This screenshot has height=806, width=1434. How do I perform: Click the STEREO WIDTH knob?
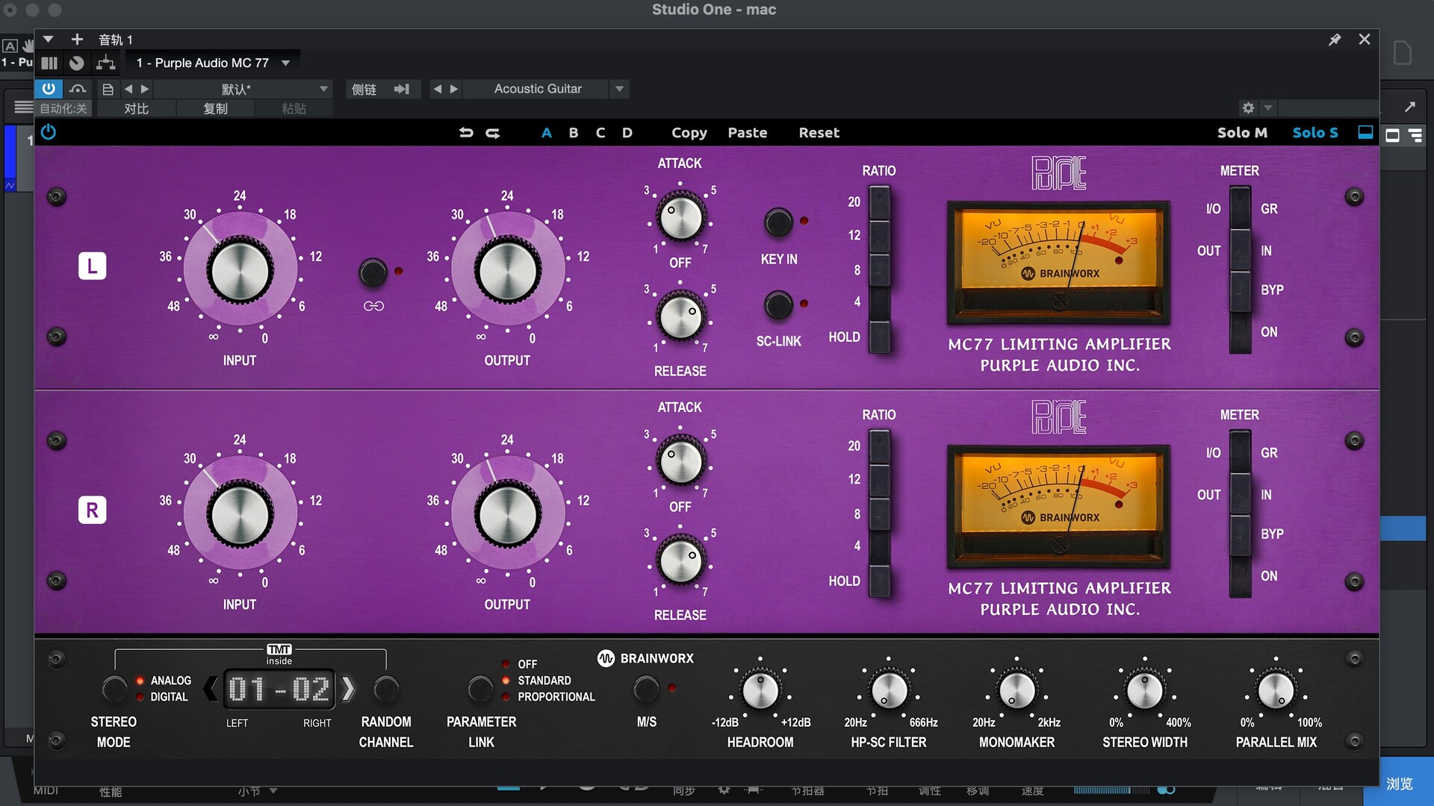(1145, 690)
